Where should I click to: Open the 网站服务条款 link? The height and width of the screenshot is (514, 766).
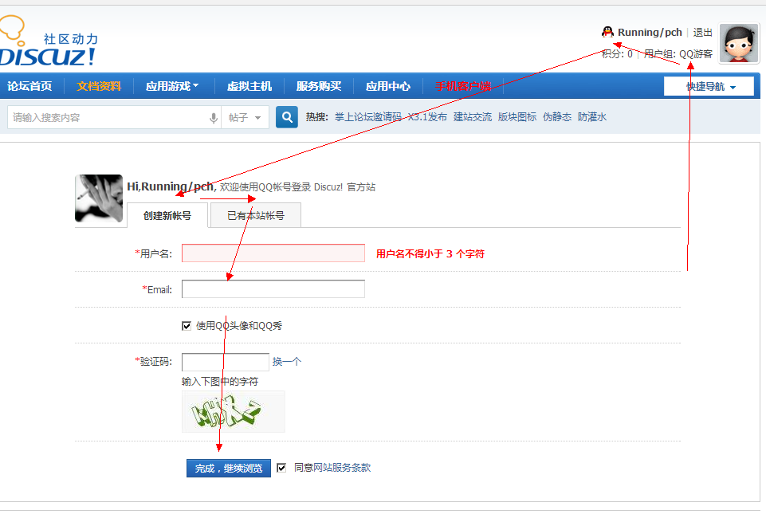[x=342, y=468]
